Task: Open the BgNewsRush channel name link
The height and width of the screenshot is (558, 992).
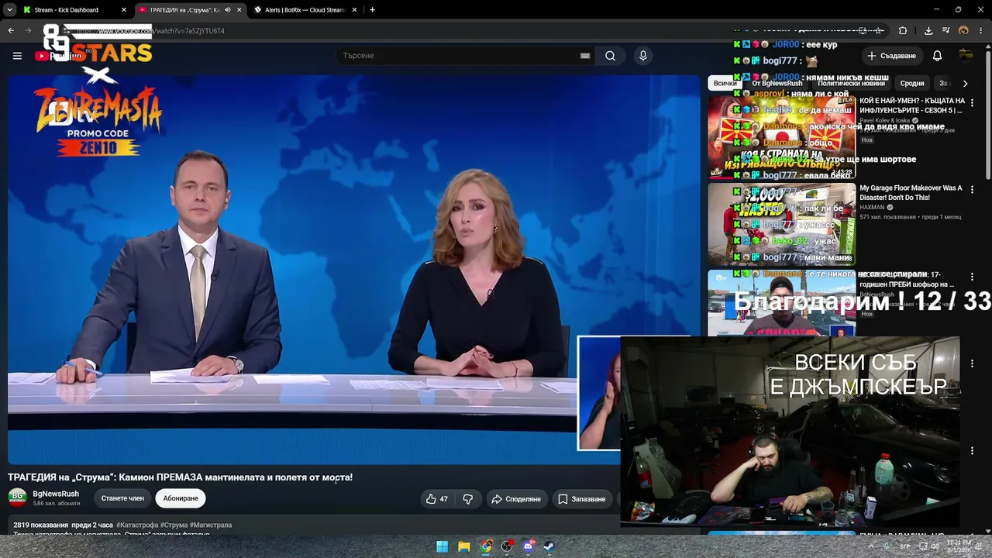Action: (x=56, y=494)
